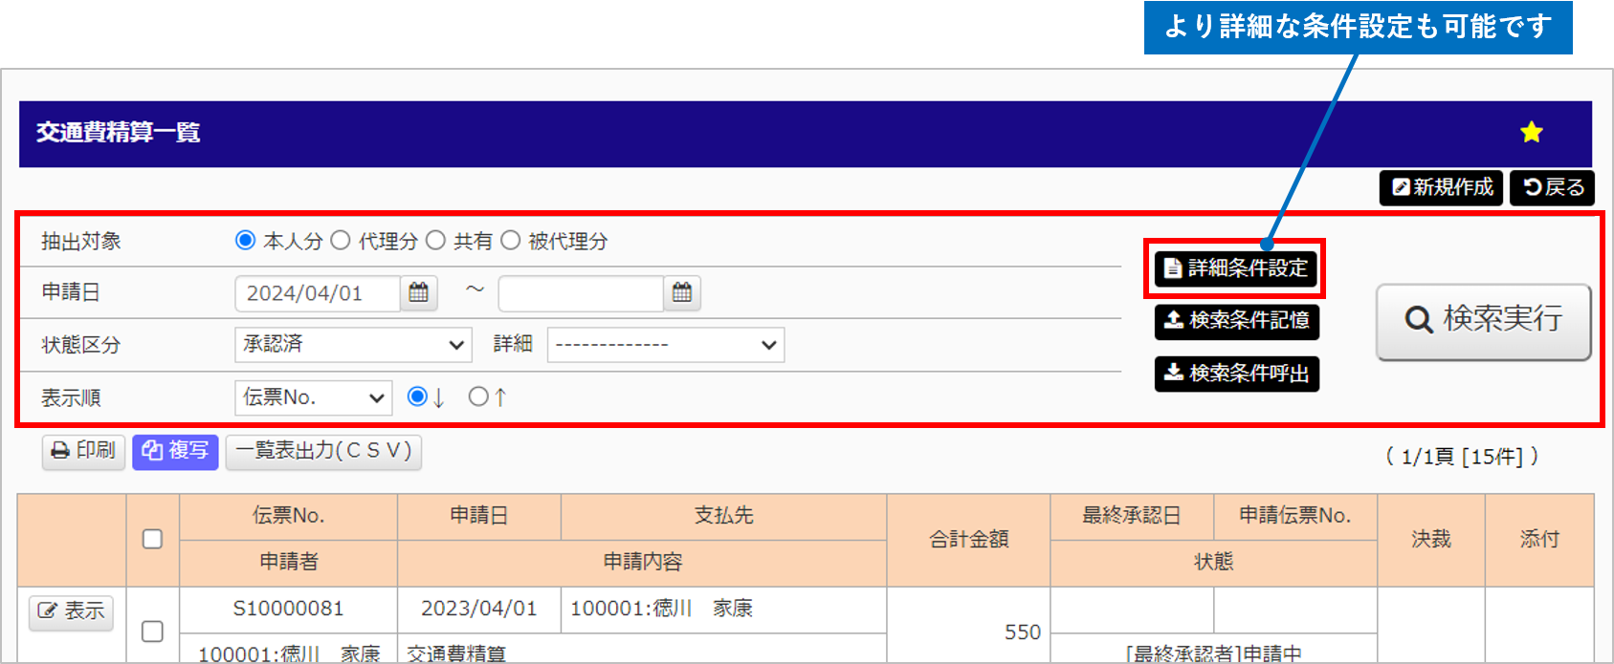Check the row checkbox for S10000081

click(152, 632)
